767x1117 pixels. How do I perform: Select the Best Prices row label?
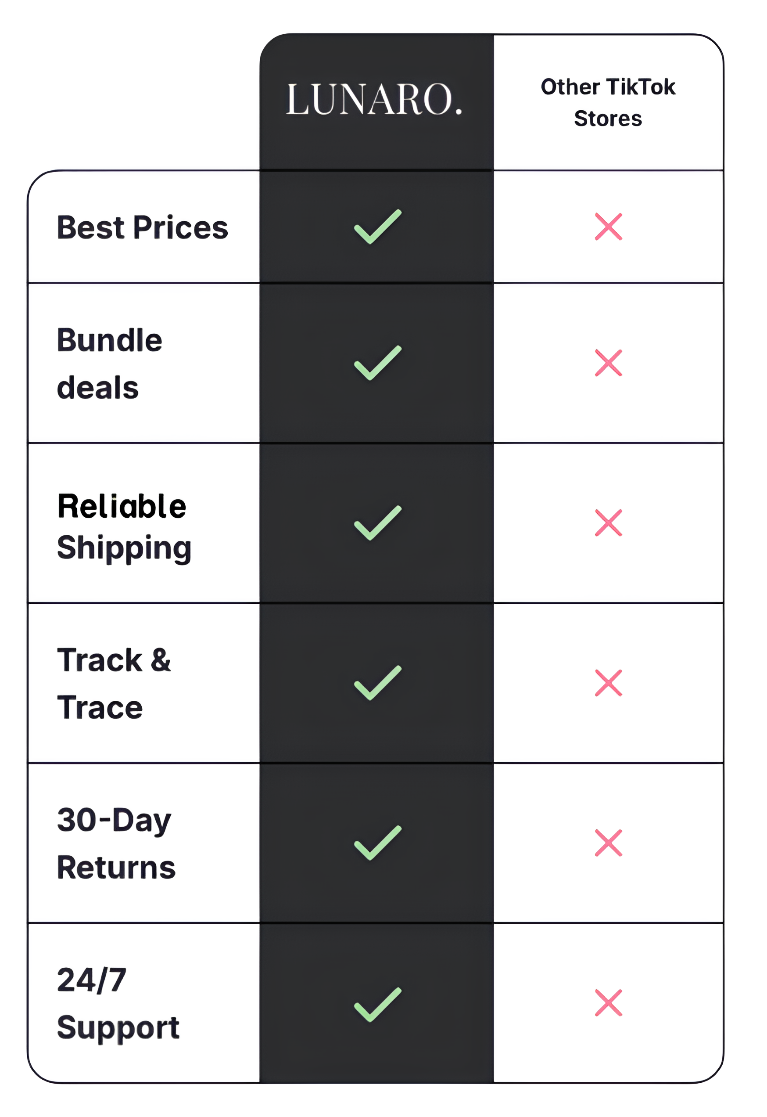tap(142, 227)
